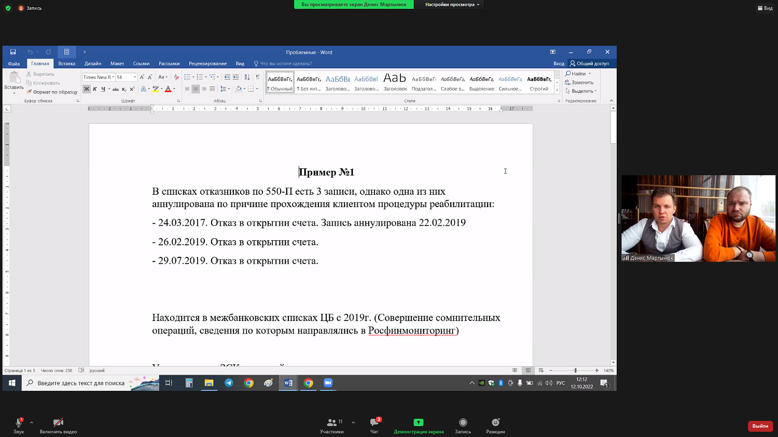Open File Explorer from the taskbar
Screen dimensions: 778x437
point(209,383)
